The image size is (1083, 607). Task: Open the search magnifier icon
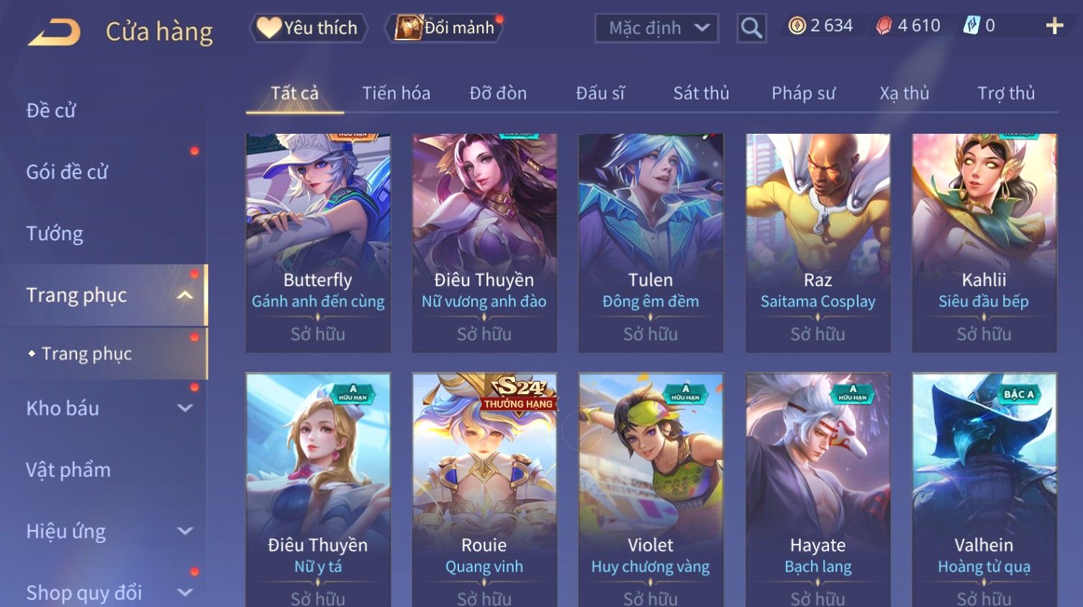point(751,28)
